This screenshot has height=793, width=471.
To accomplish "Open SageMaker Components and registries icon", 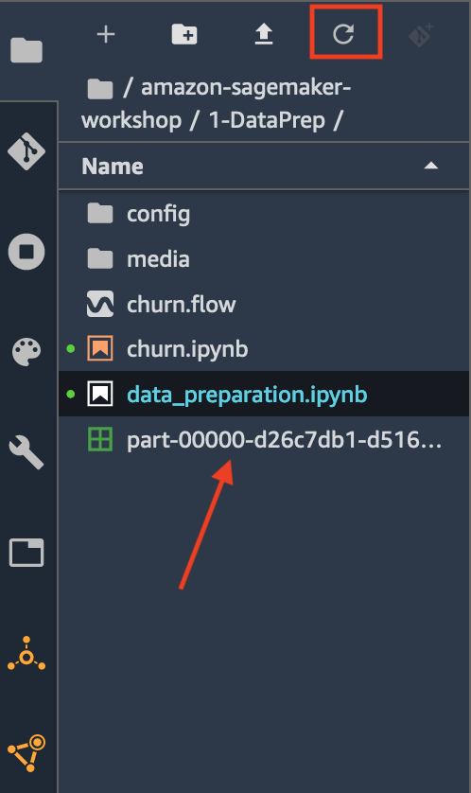I will click(26, 753).
